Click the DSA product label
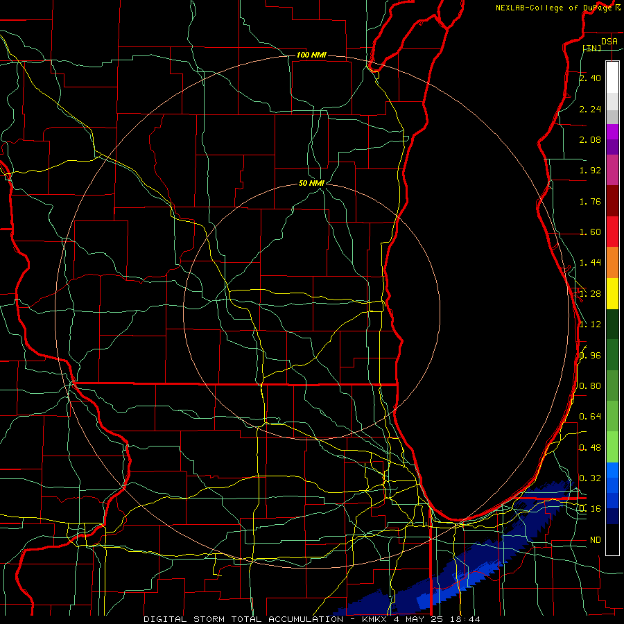624x624 pixels. 609,41
